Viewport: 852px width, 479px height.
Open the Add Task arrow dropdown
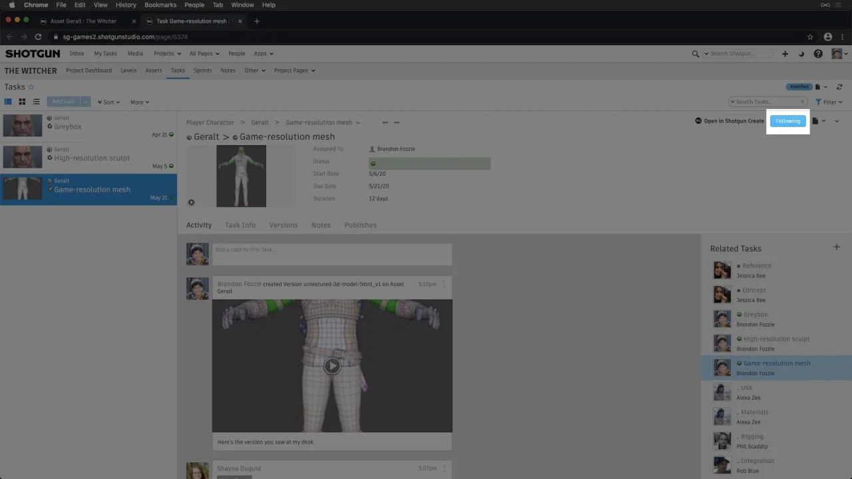pyautogui.click(x=86, y=102)
